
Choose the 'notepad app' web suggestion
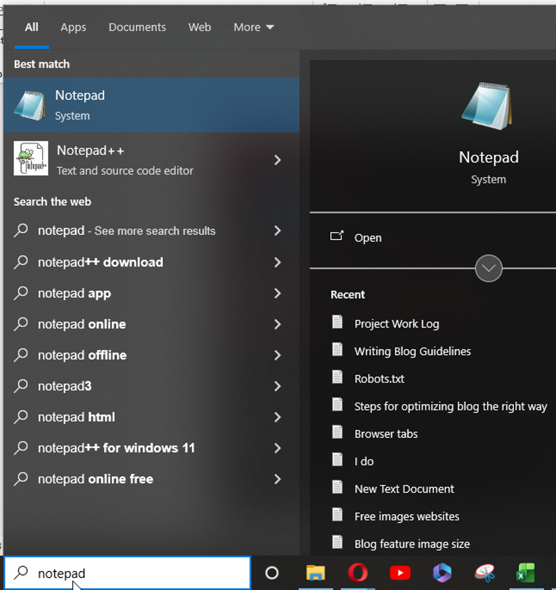click(x=151, y=293)
